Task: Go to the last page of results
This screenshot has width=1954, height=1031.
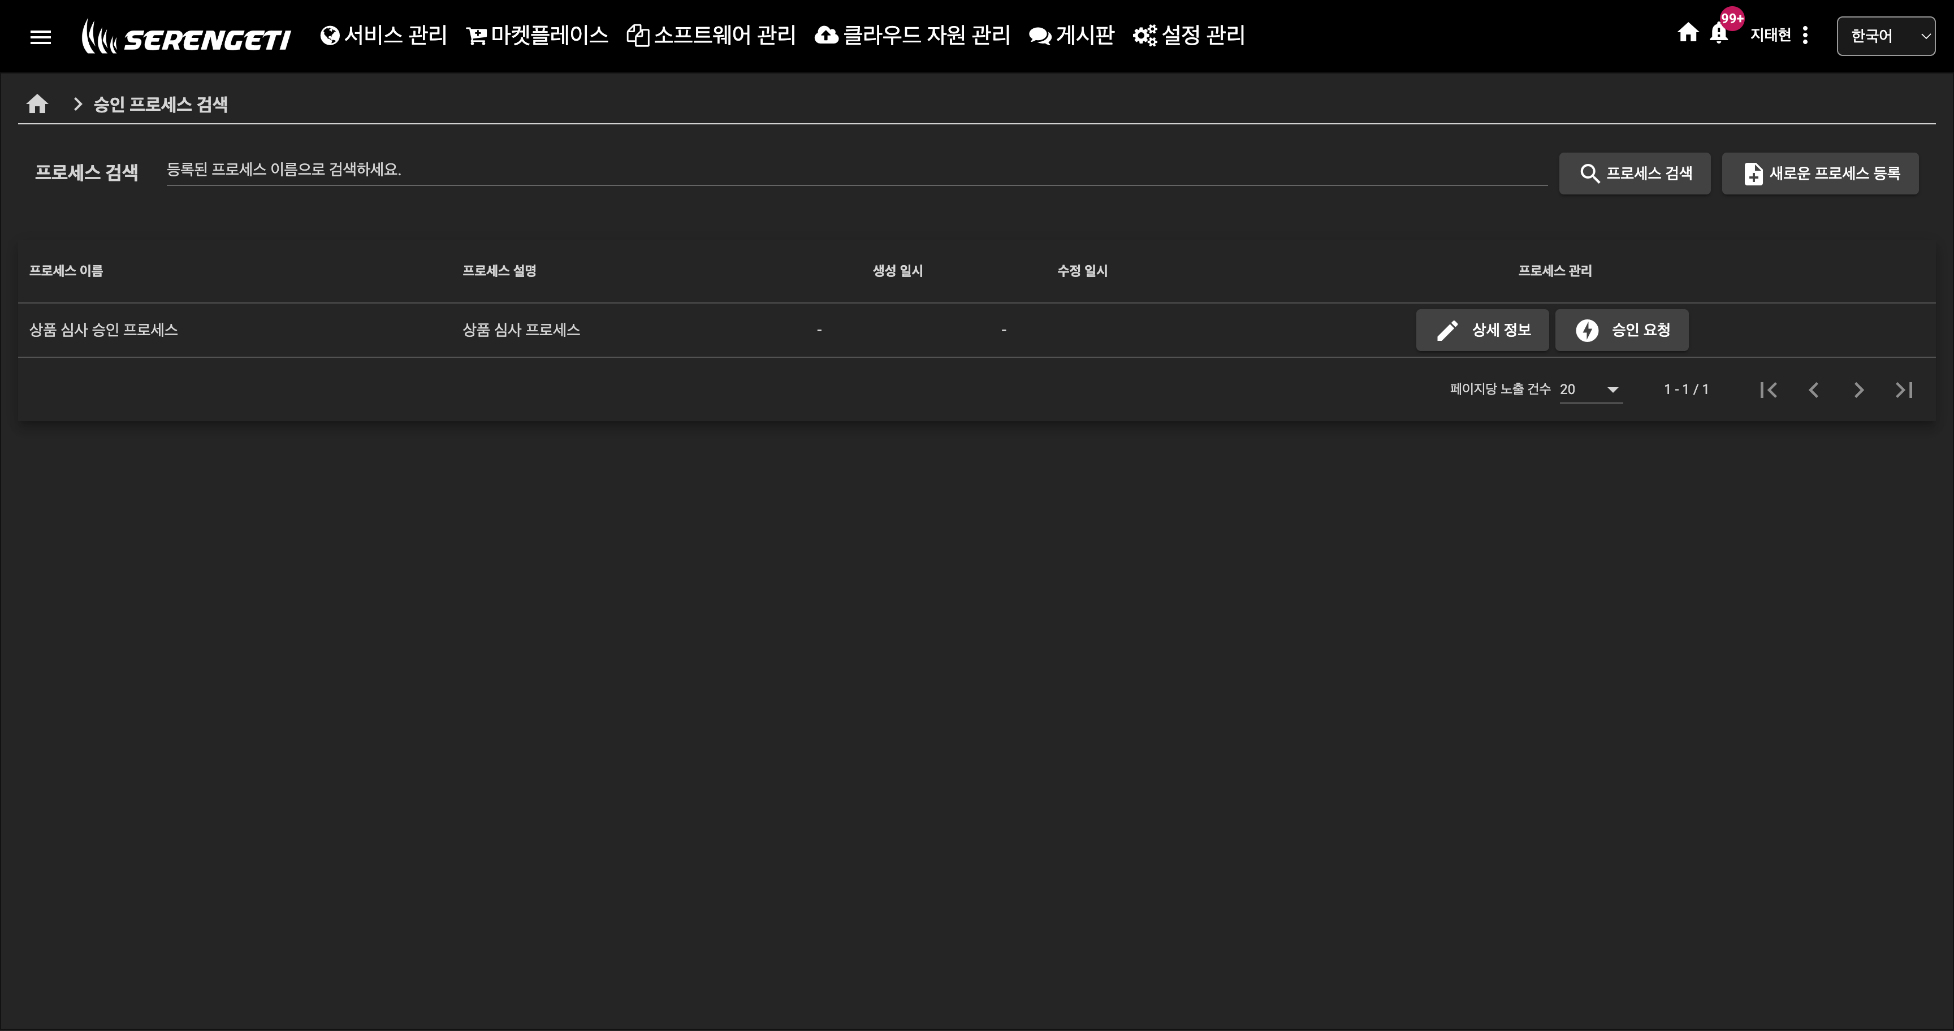Action: [1903, 389]
